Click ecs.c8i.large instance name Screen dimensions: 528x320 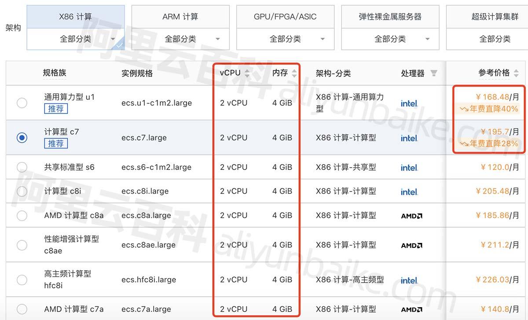[x=145, y=191]
